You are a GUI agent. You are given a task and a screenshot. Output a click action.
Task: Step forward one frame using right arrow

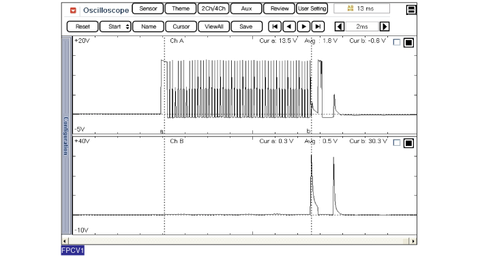[x=303, y=27]
